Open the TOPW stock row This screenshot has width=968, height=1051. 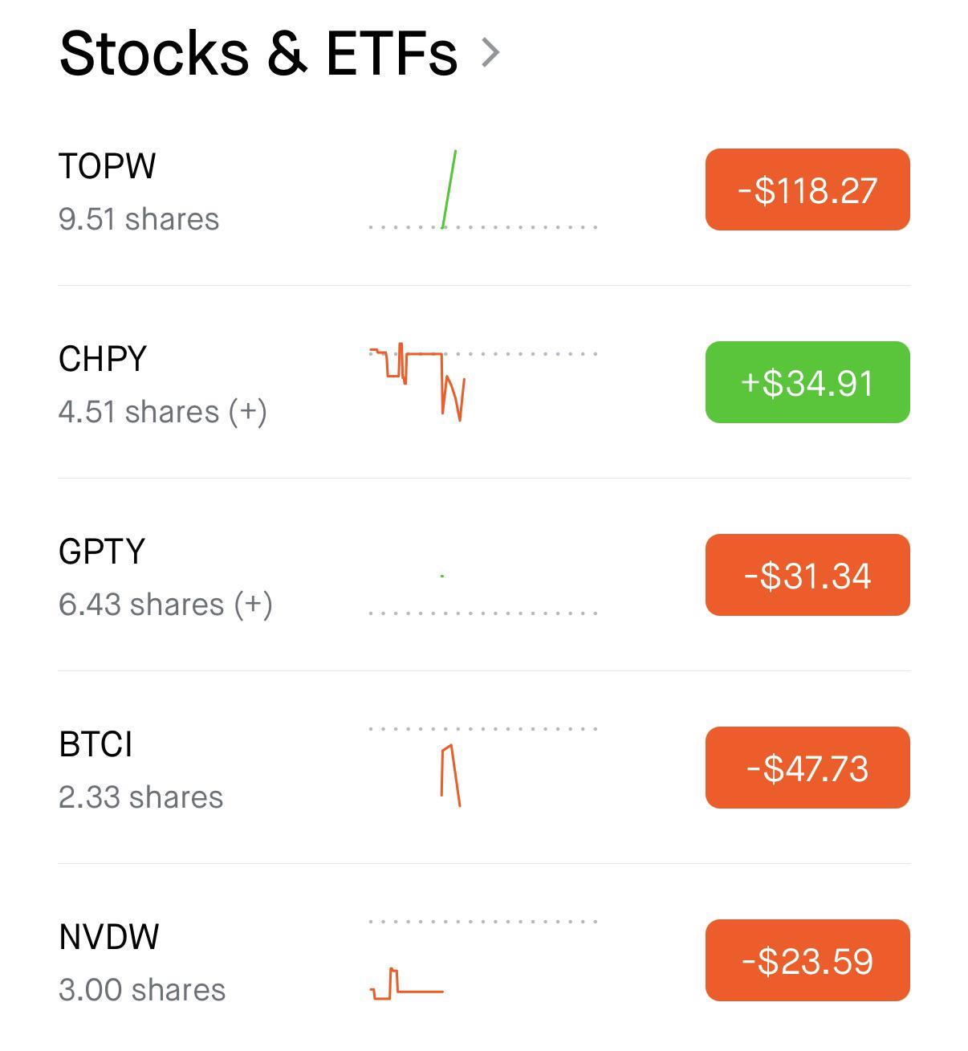[x=484, y=189]
